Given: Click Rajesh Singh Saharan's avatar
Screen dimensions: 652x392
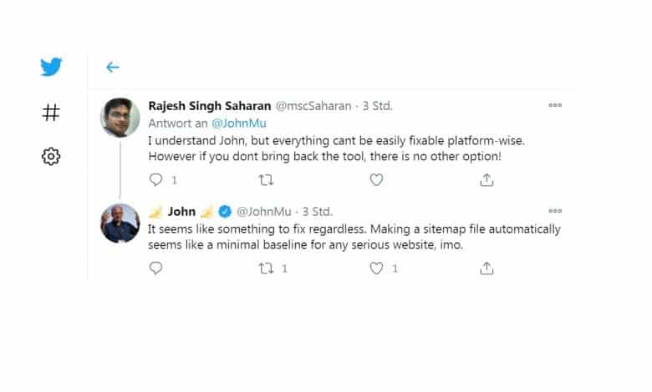Looking at the screenshot, I should (x=120, y=118).
